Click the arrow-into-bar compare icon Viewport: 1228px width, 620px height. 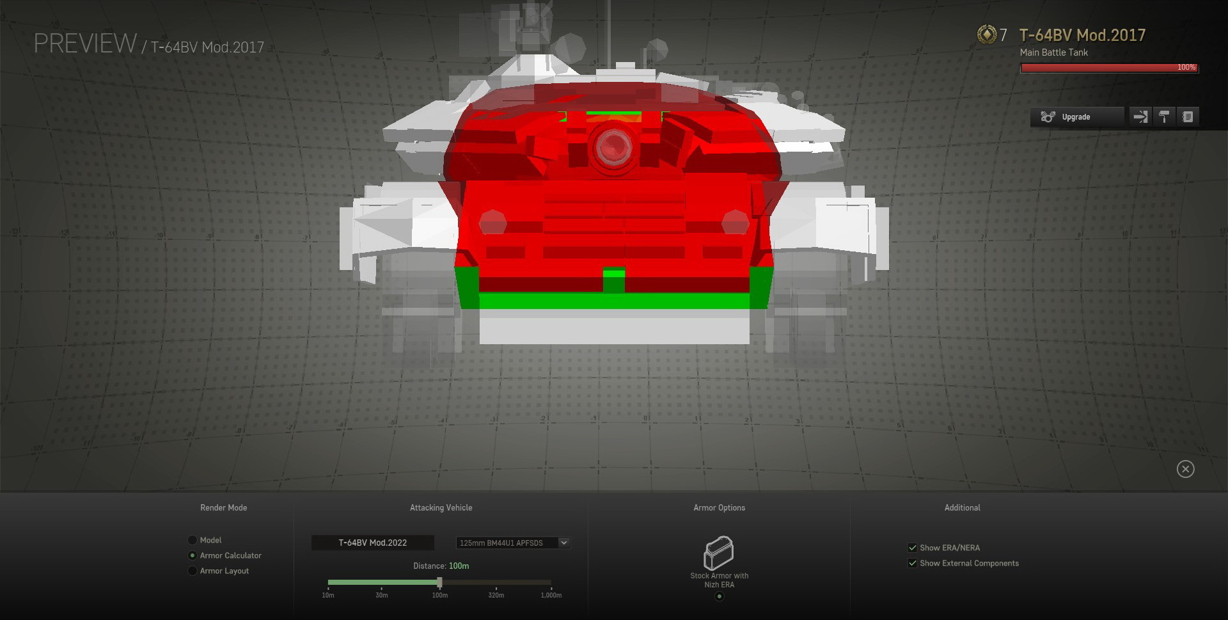point(1140,117)
